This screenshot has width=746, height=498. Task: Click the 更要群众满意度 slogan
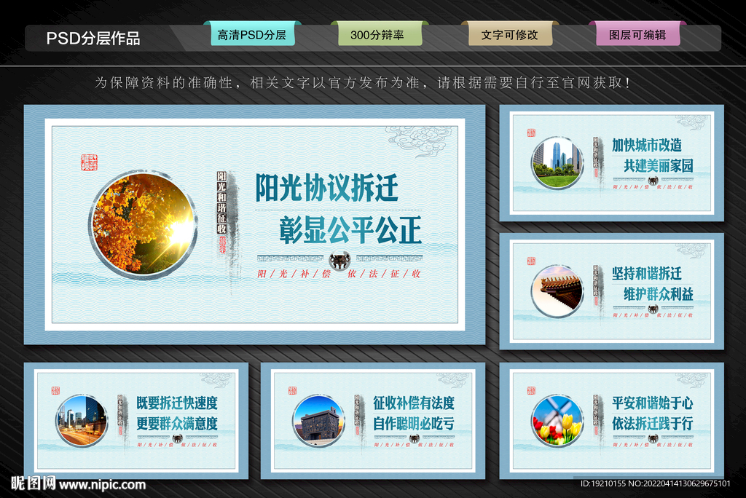tap(177, 423)
